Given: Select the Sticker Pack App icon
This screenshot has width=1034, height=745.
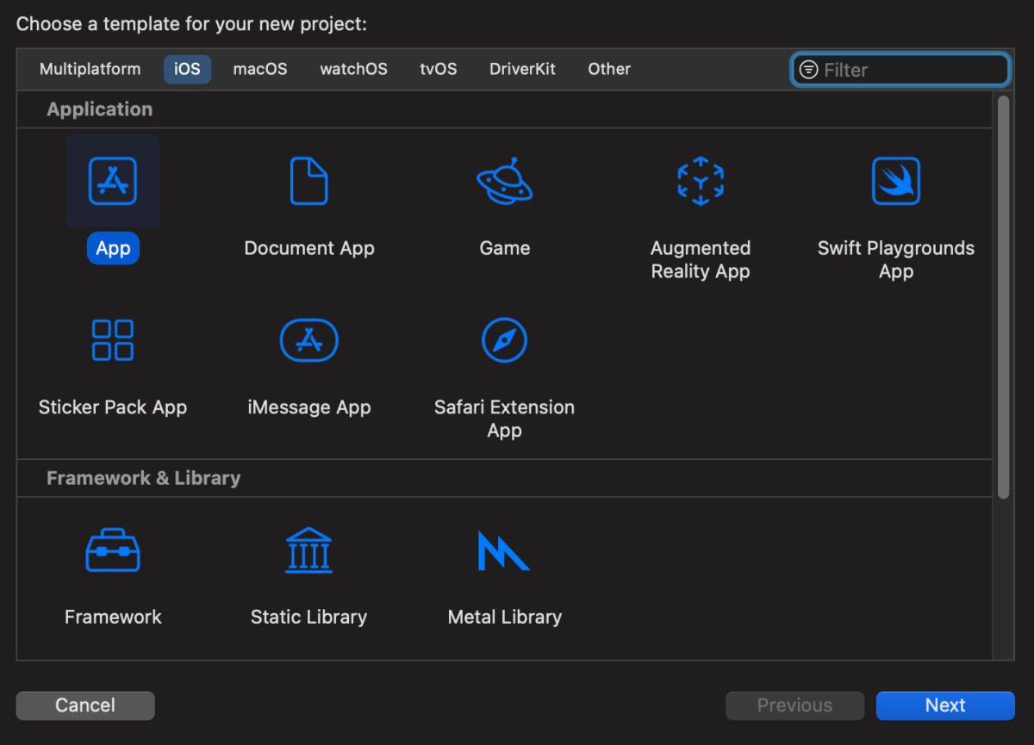Looking at the screenshot, I should tap(113, 339).
